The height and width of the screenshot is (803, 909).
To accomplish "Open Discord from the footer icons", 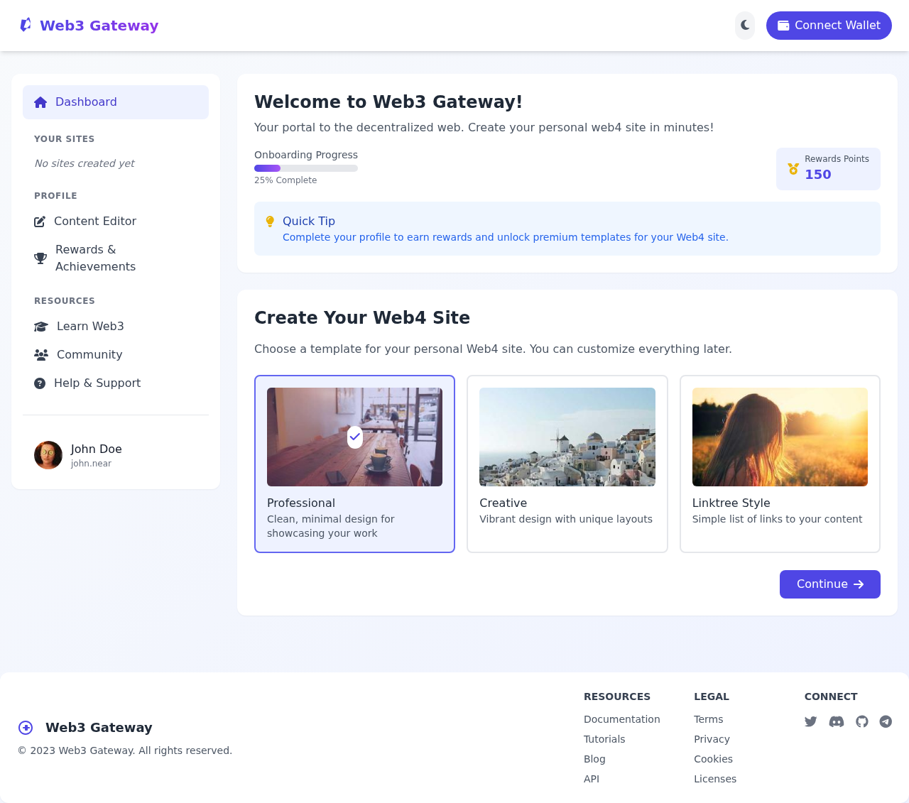I will click(836, 721).
